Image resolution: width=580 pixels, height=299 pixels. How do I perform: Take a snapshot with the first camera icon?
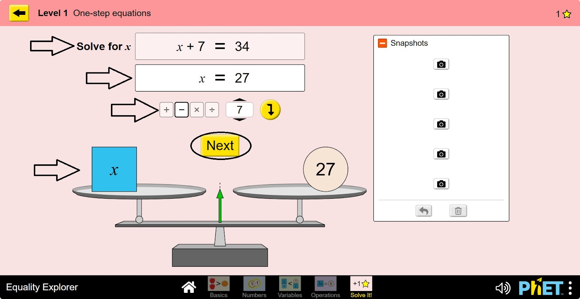pyautogui.click(x=441, y=64)
